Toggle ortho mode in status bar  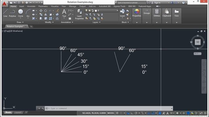[x=132, y=113]
